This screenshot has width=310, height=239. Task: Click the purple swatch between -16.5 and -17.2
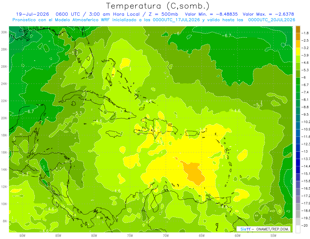[x=298, y=192]
